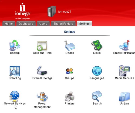Open the Search magnifier icon
Image resolution: width=135 pixels, height=113 pixels.
[x=97, y=96]
